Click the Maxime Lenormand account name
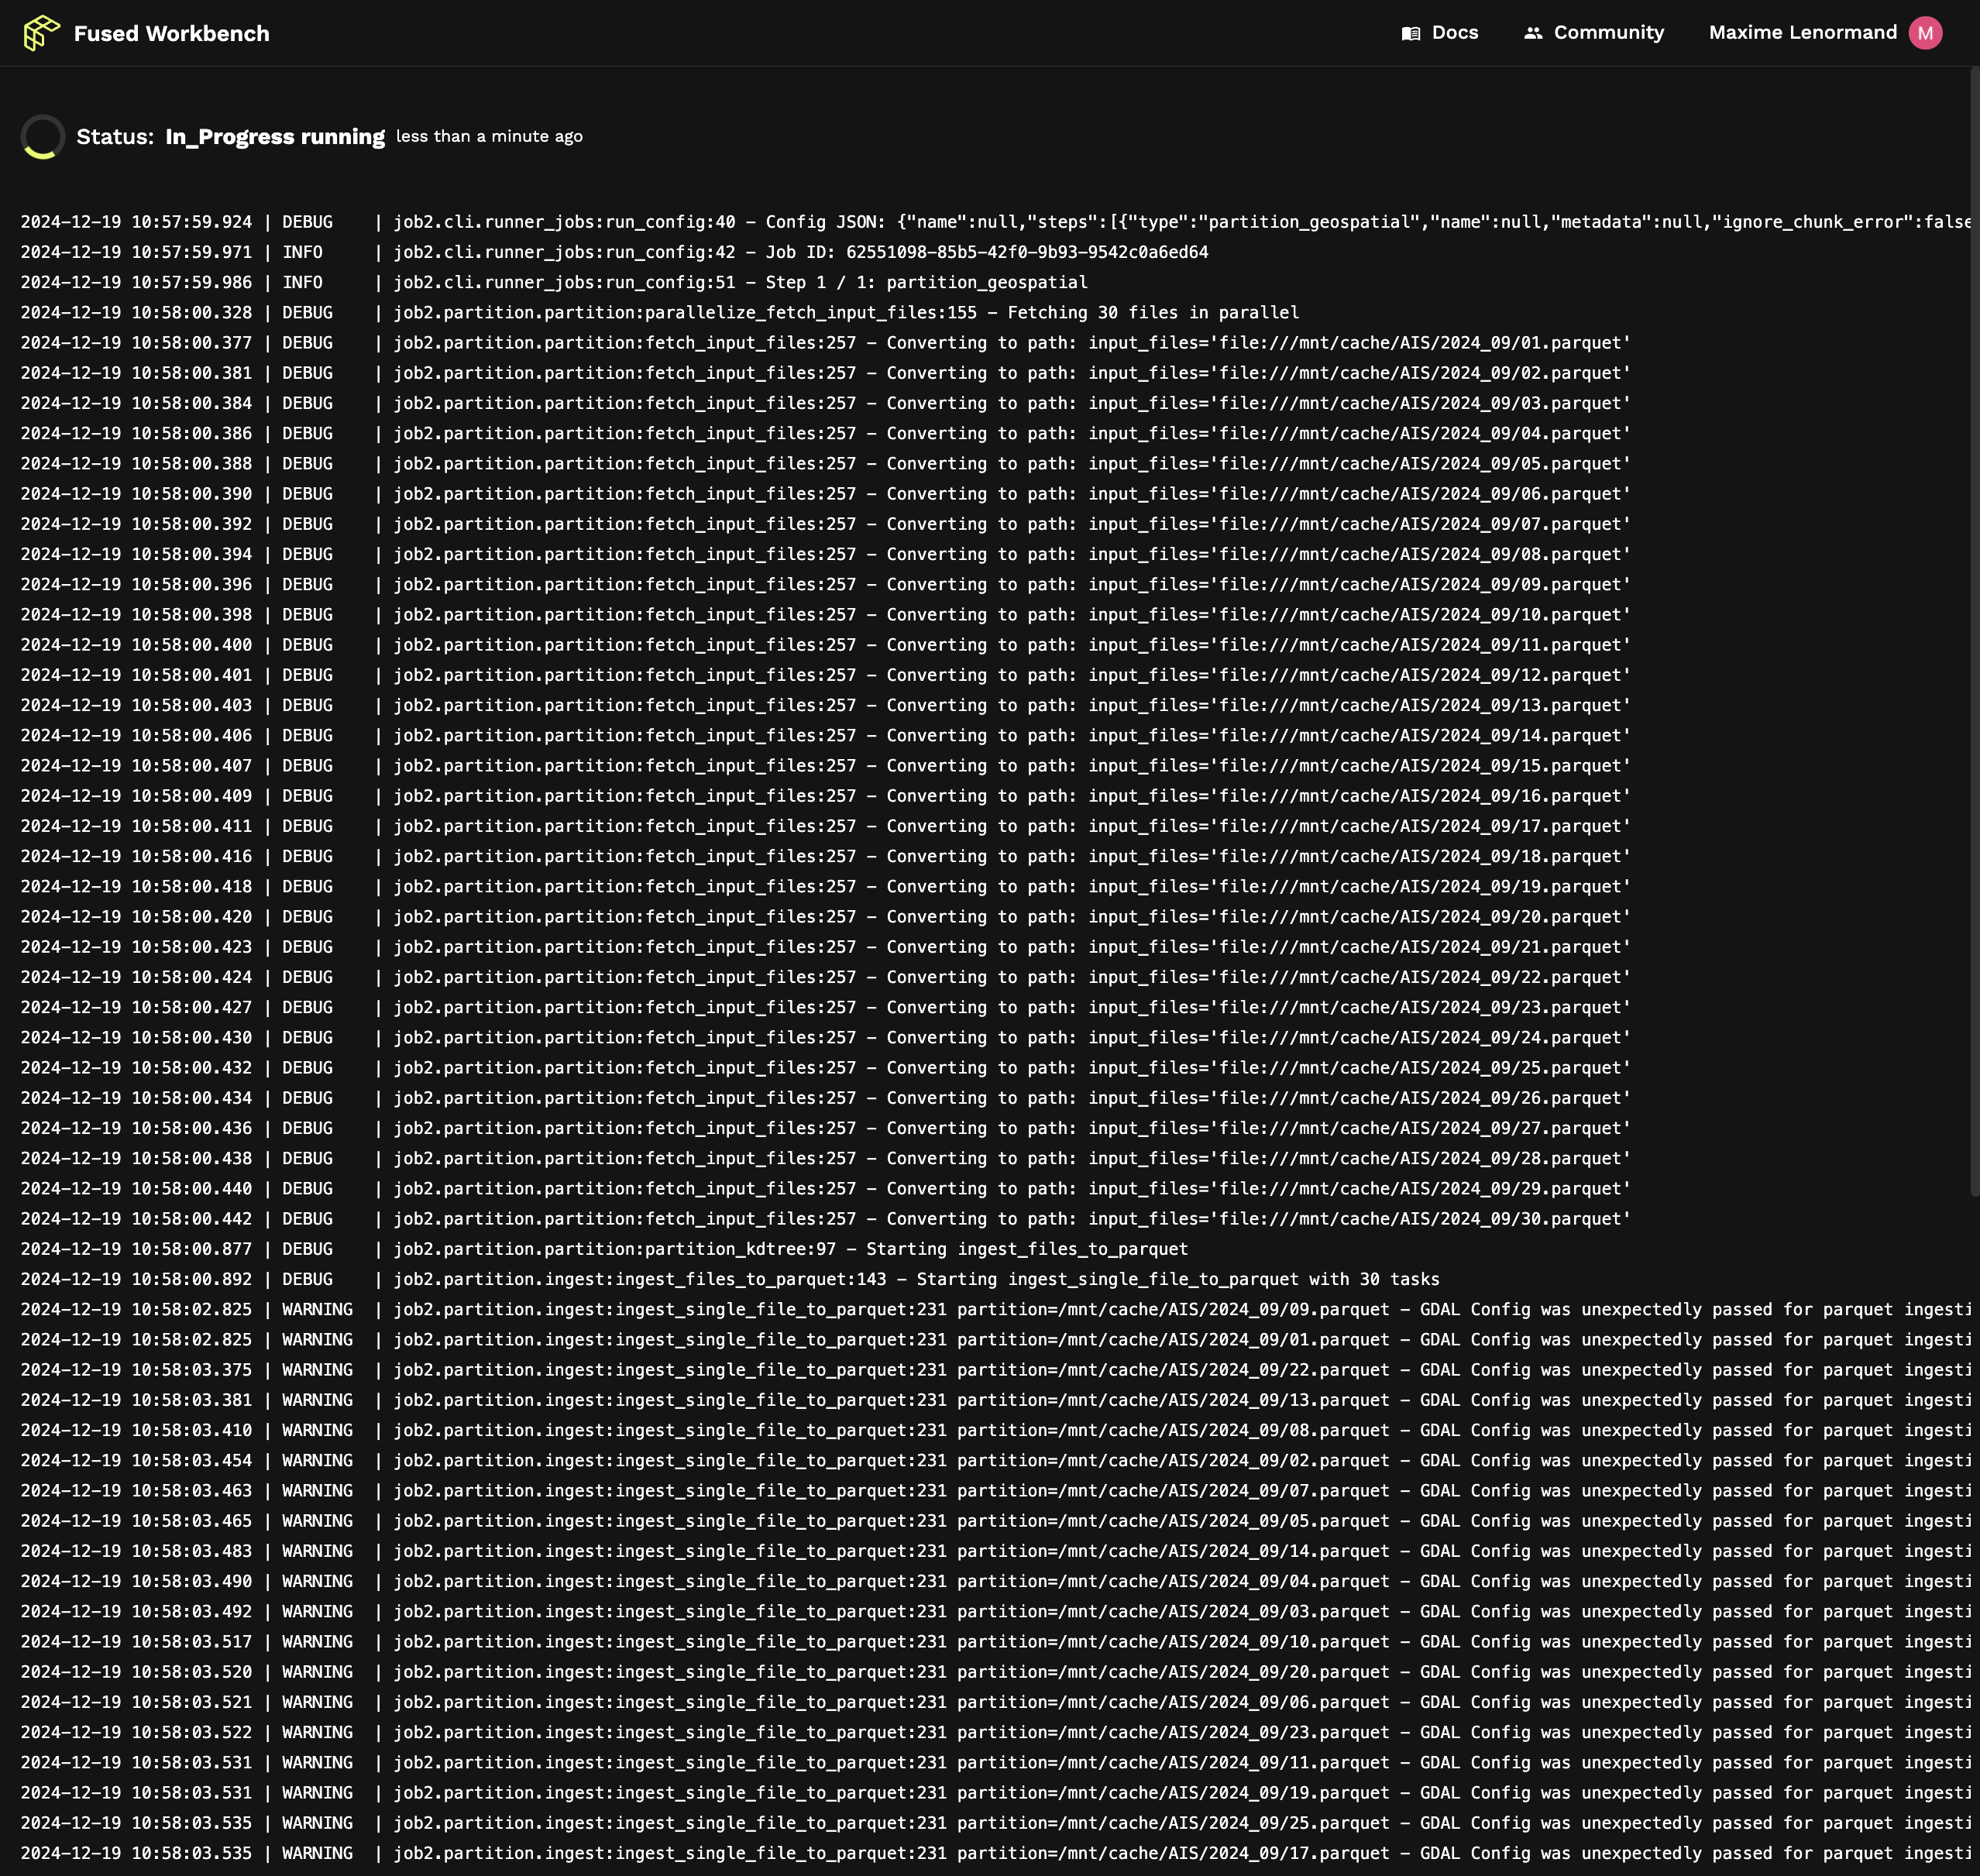Image resolution: width=1980 pixels, height=1876 pixels. (x=1803, y=32)
